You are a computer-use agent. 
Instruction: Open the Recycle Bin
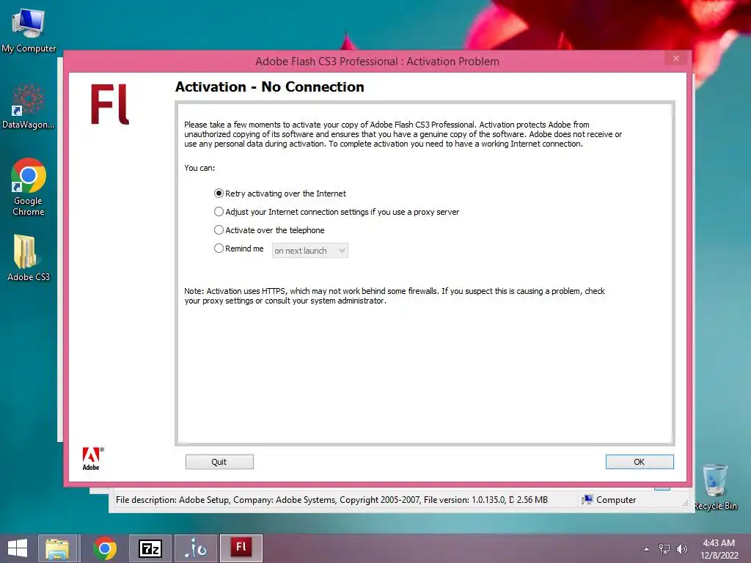coord(715,487)
